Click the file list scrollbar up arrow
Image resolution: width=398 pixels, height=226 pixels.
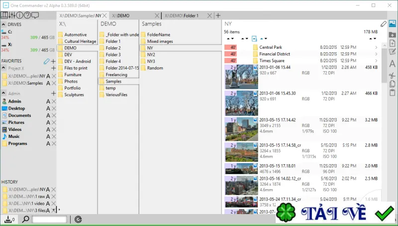384,45
